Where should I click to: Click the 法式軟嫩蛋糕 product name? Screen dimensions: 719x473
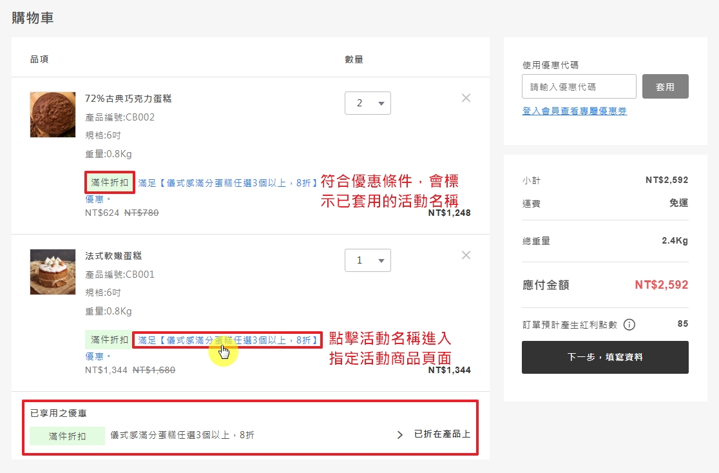tap(113, 256)
